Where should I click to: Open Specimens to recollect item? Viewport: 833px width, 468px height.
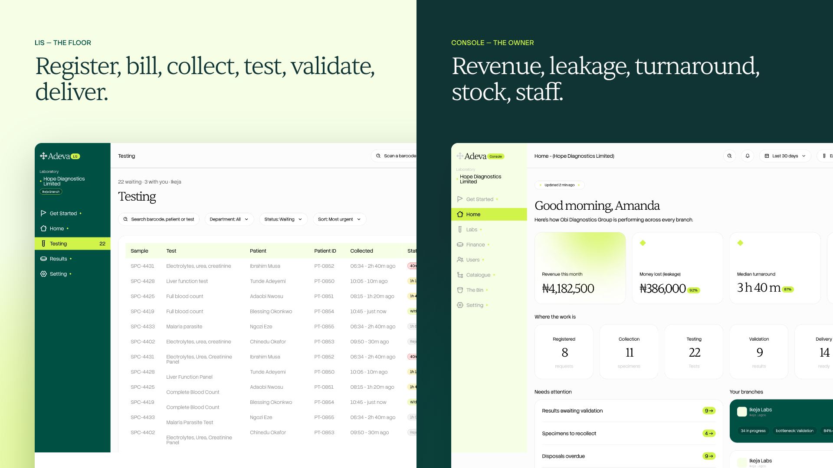pyautogui.click(x=629, y=433)
